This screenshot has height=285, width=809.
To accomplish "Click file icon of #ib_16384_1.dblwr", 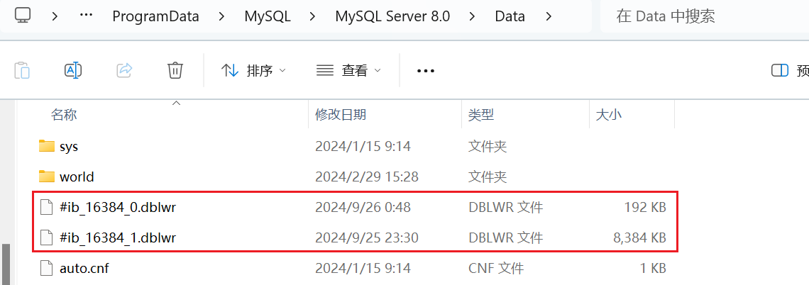I will tap(47, 238).
